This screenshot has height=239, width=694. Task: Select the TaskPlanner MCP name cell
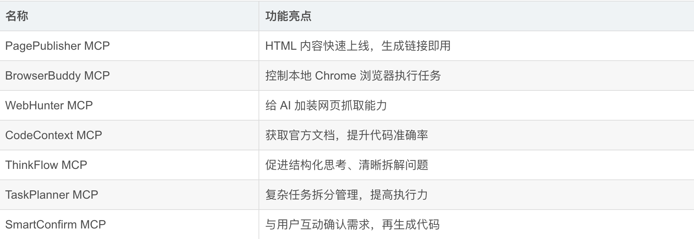point(52,195)
